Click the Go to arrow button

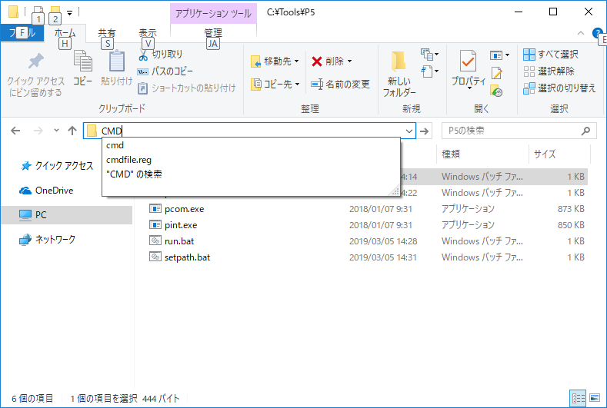[x=424, y=131]
